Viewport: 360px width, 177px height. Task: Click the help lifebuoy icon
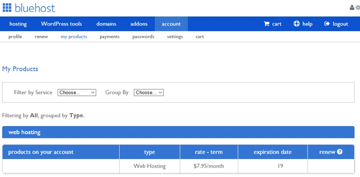[297, 24]
